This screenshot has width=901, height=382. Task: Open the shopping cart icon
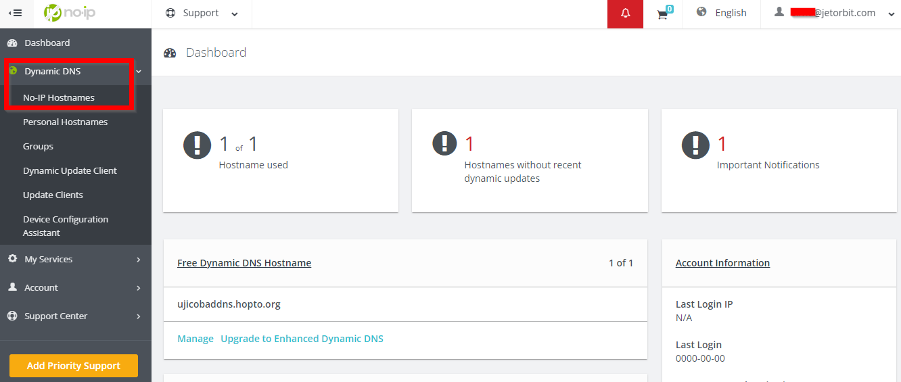(664, 14)
